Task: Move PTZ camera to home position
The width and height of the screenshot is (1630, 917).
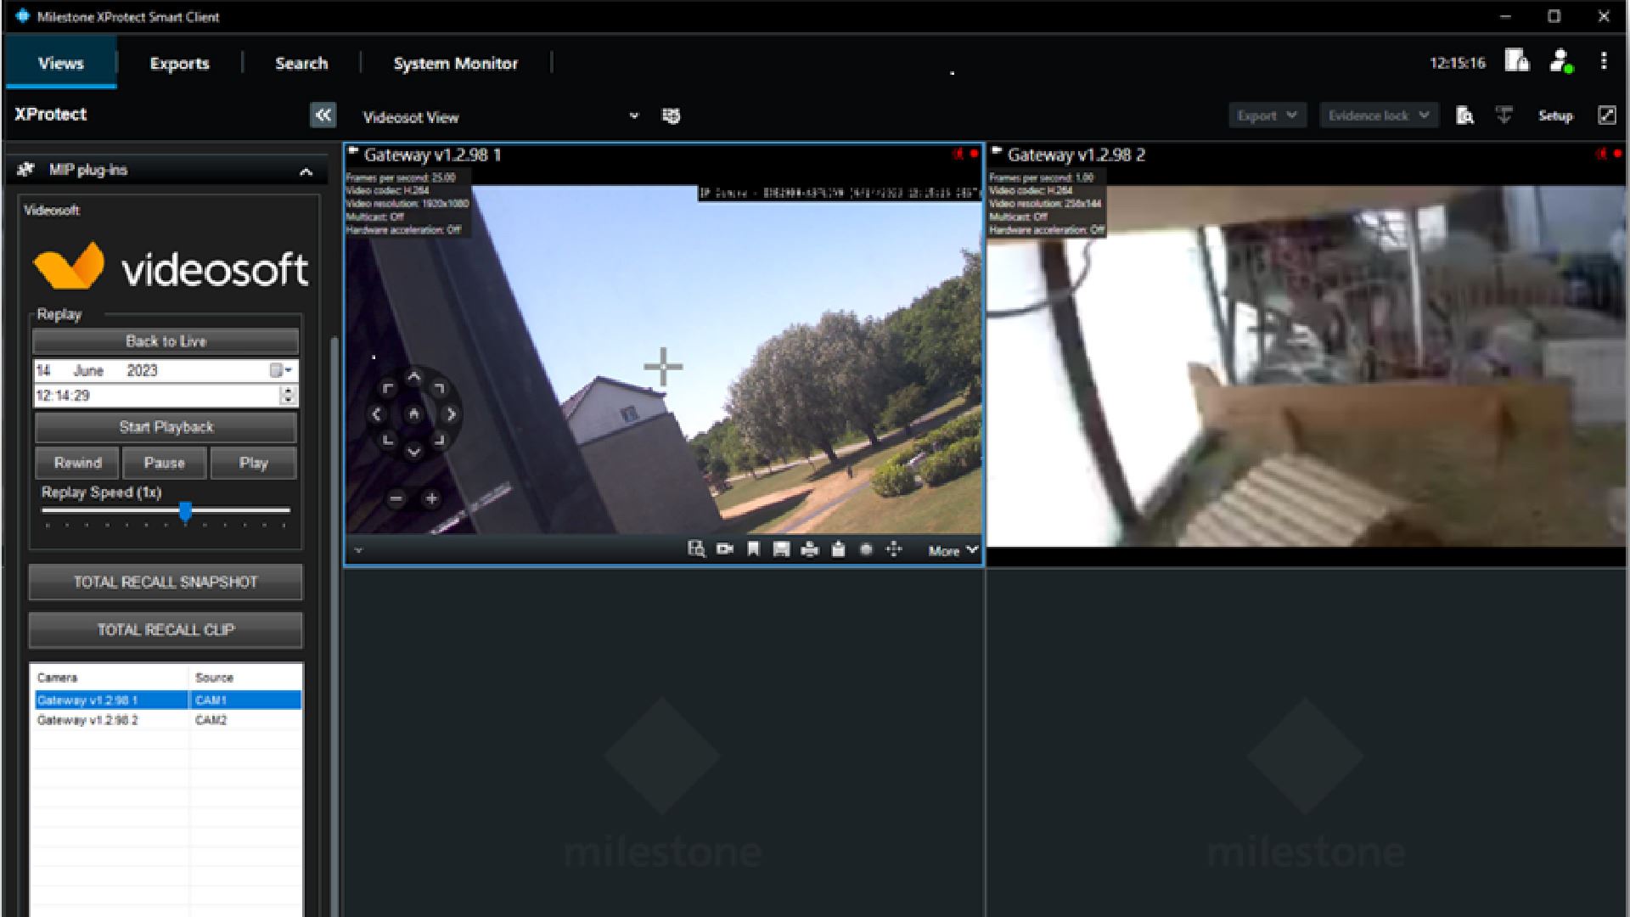Action: 413,414
